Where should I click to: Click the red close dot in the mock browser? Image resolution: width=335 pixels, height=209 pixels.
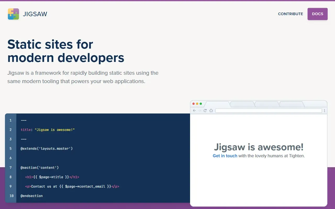[x=194, y=104]
